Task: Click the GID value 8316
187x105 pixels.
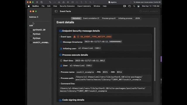Action: pyautogui.click(x=120, y=72)
